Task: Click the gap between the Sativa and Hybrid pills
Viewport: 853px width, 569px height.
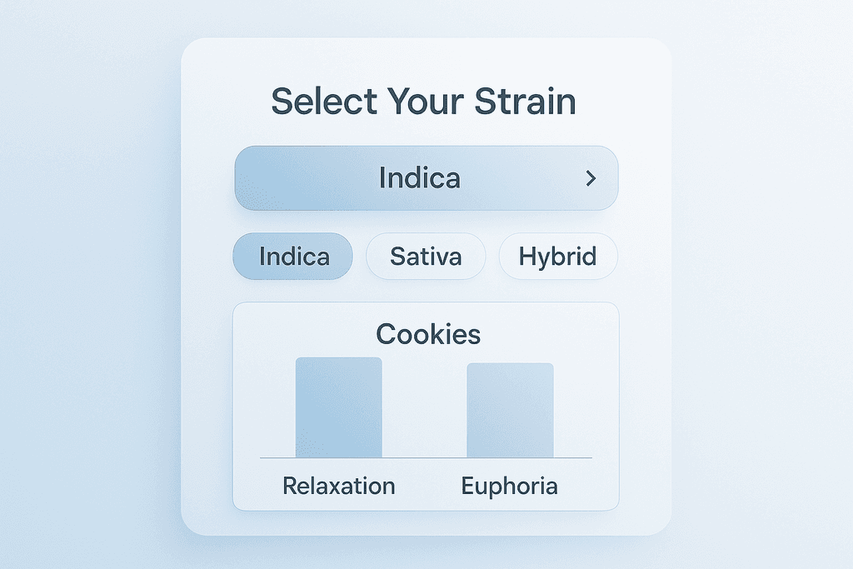Action: pyautogui.click(x=491, y=256)
